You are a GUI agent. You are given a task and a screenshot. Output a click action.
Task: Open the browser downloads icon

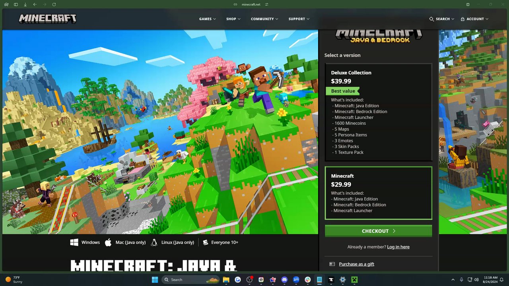point(25,4)
